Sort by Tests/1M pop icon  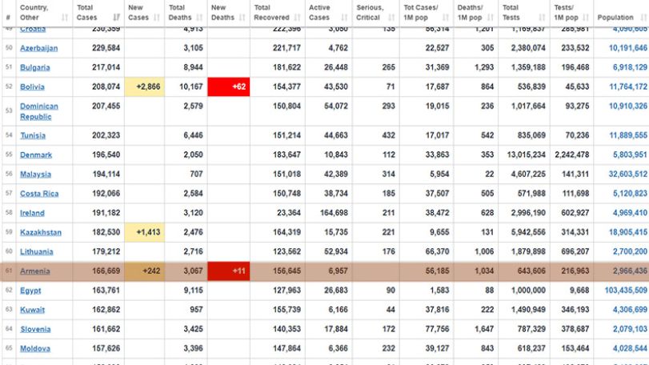click(x=586, y=18)
